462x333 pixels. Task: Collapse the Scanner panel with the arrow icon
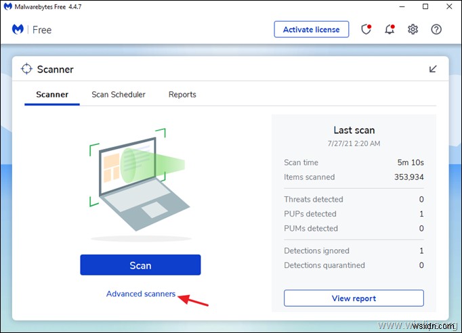433,69
